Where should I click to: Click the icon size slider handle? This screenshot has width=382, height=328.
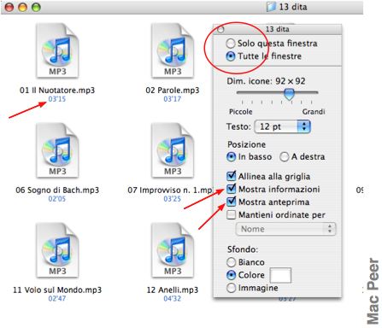[x=289, y=94]
